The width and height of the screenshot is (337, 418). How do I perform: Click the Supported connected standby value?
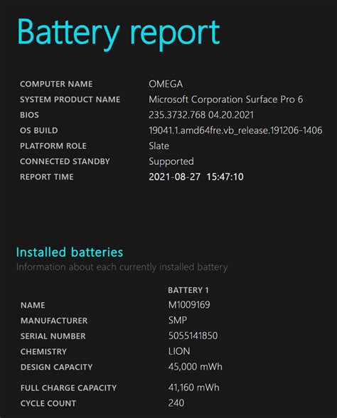[171, 161]
